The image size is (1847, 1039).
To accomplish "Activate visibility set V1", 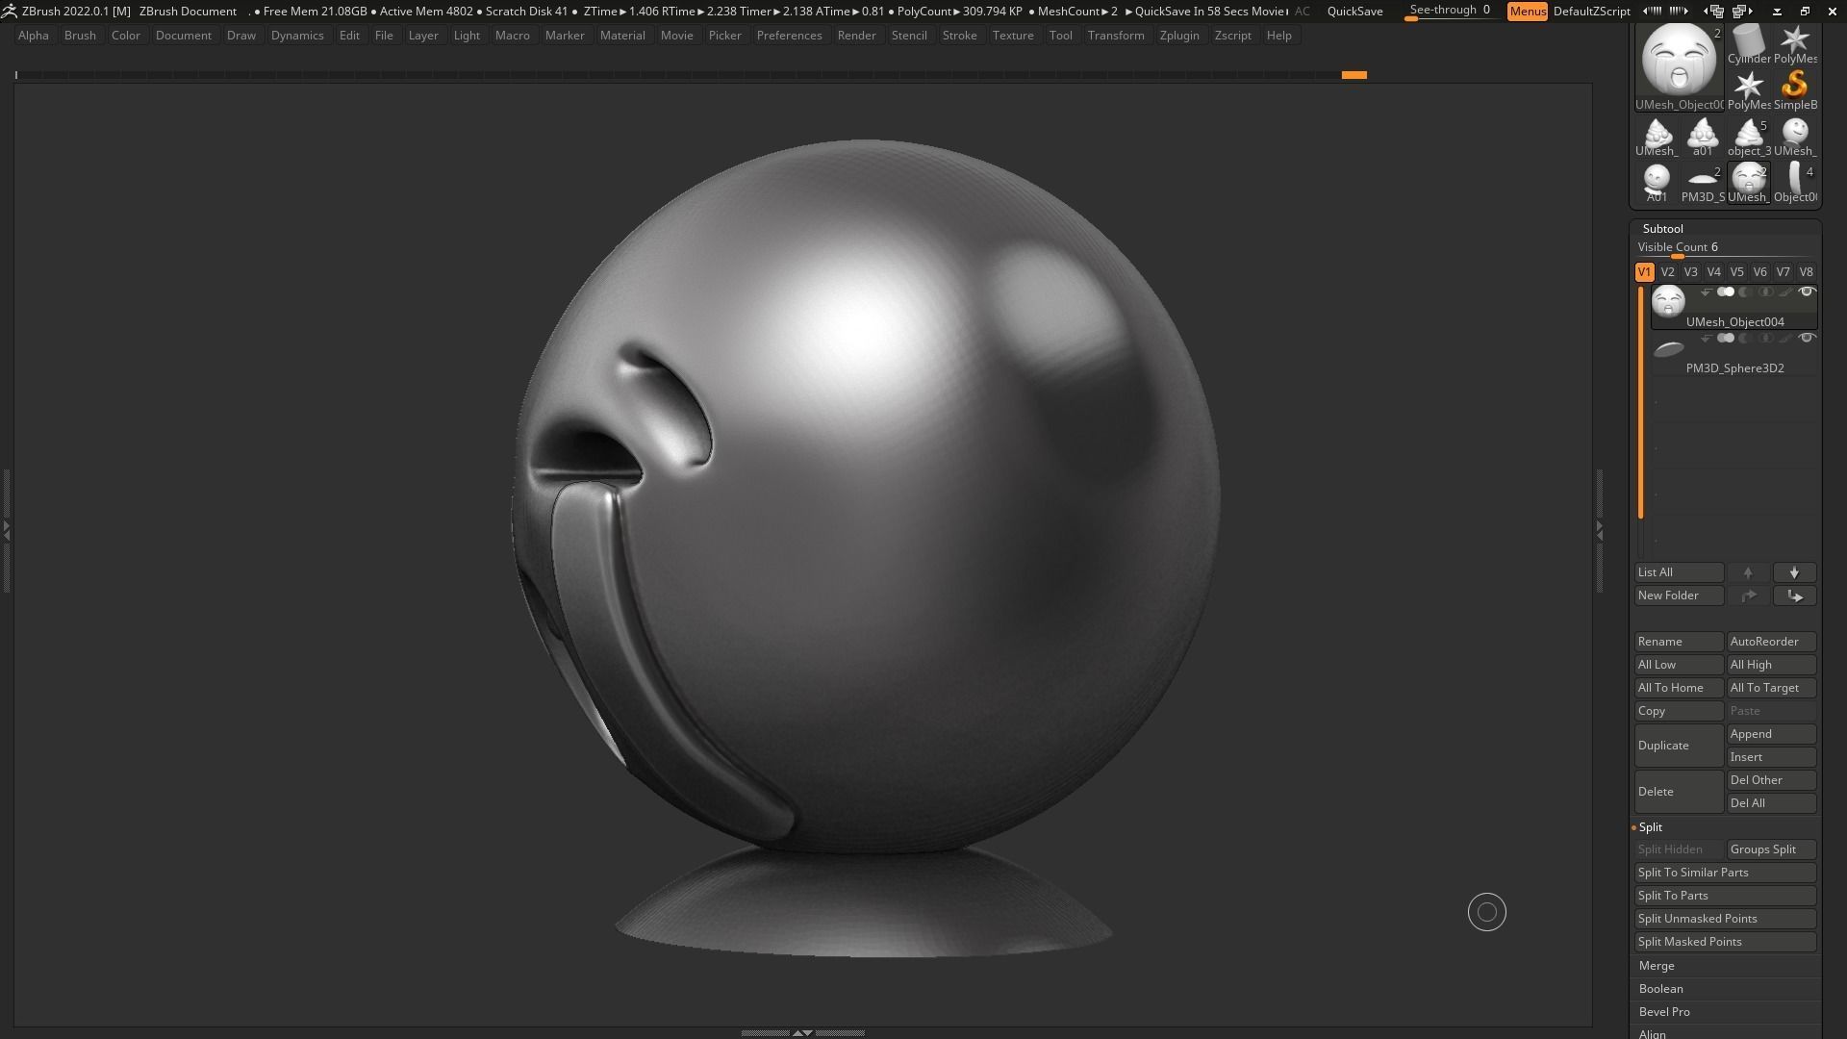I will (1644, 272).
